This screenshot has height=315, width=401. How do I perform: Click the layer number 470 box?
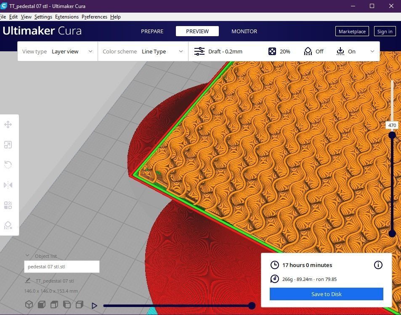(x=392, y=125)
